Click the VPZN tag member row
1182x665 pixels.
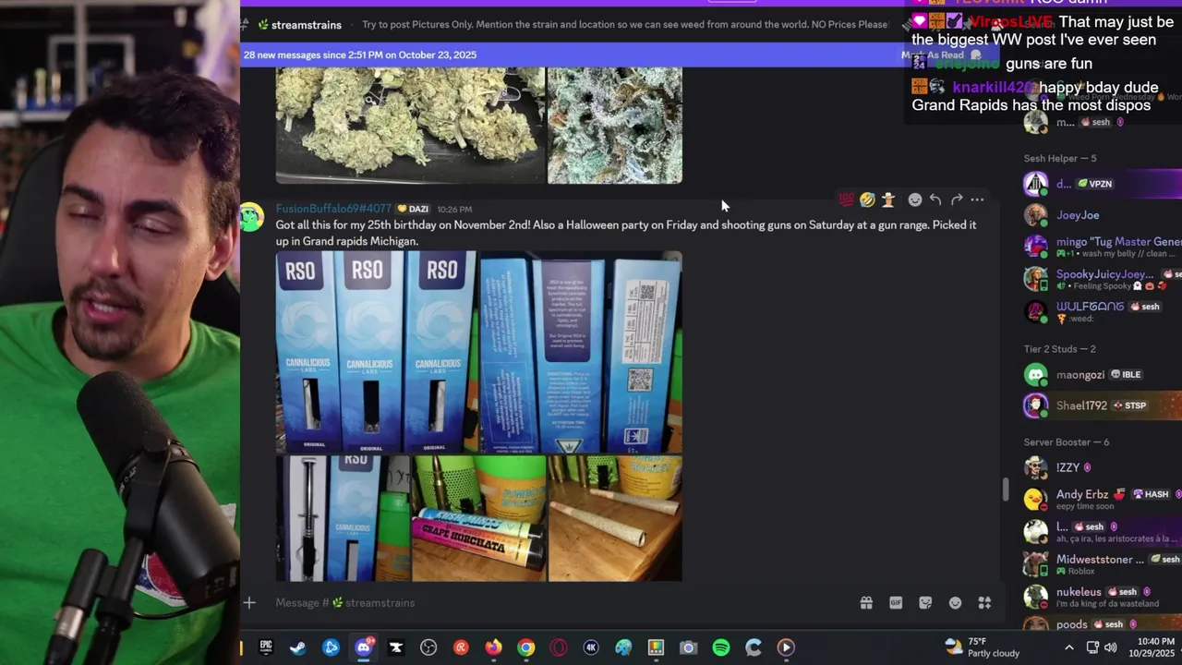pyautogui.click(x=1101, y=184)
